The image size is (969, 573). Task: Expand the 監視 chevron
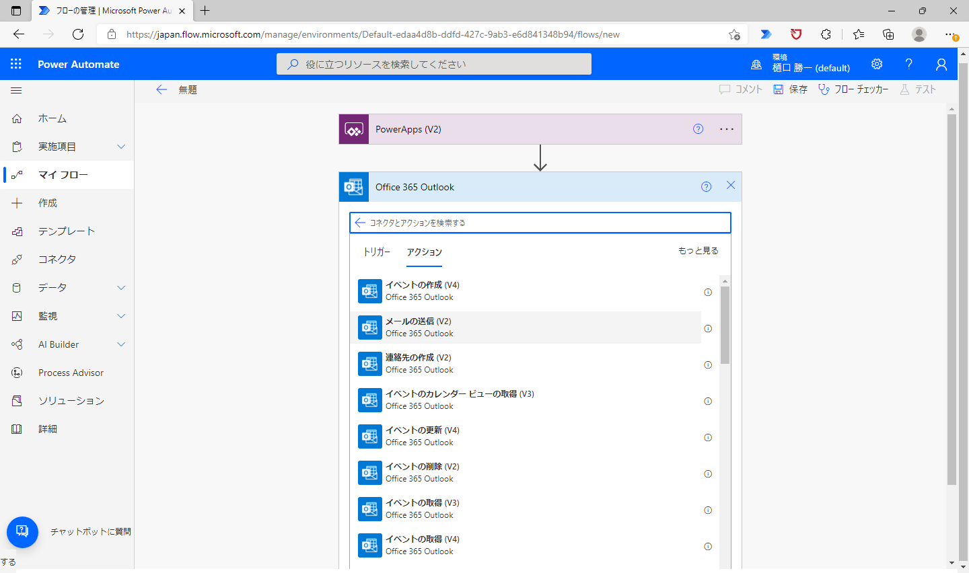point(121,316)
